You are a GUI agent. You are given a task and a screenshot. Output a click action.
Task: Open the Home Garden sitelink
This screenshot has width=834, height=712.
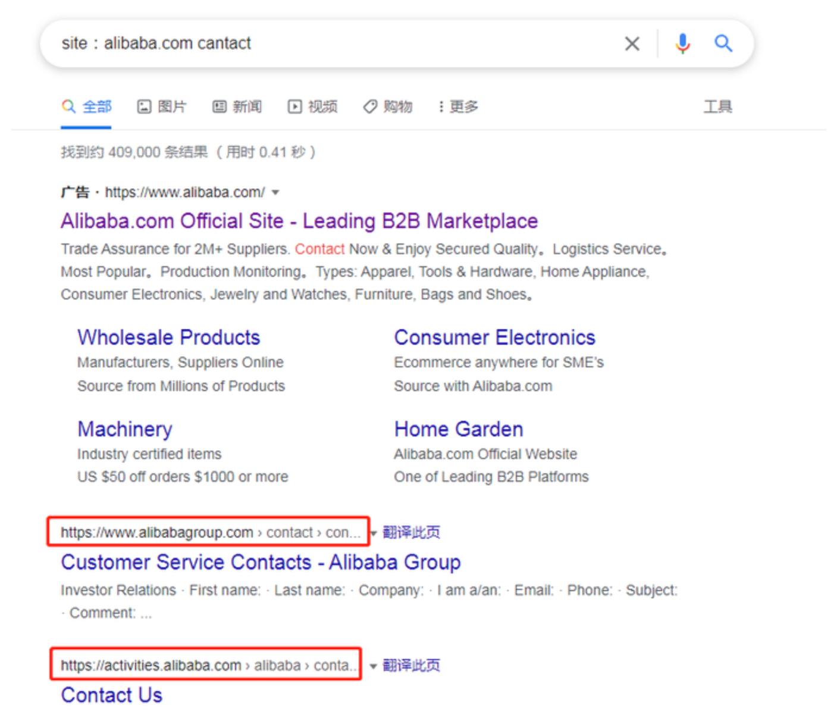459,429
